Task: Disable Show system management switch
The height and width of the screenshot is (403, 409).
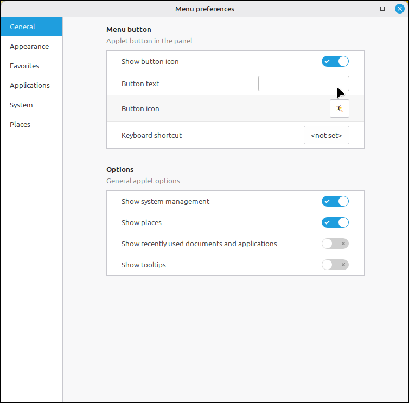Action: [335, 201]
